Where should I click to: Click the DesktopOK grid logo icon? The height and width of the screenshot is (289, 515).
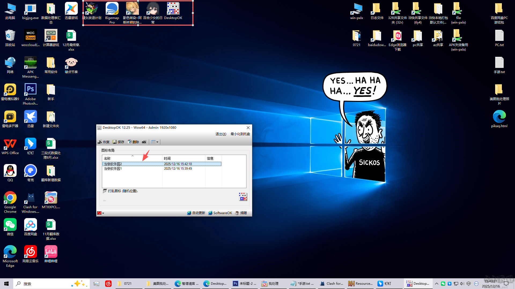243,197
